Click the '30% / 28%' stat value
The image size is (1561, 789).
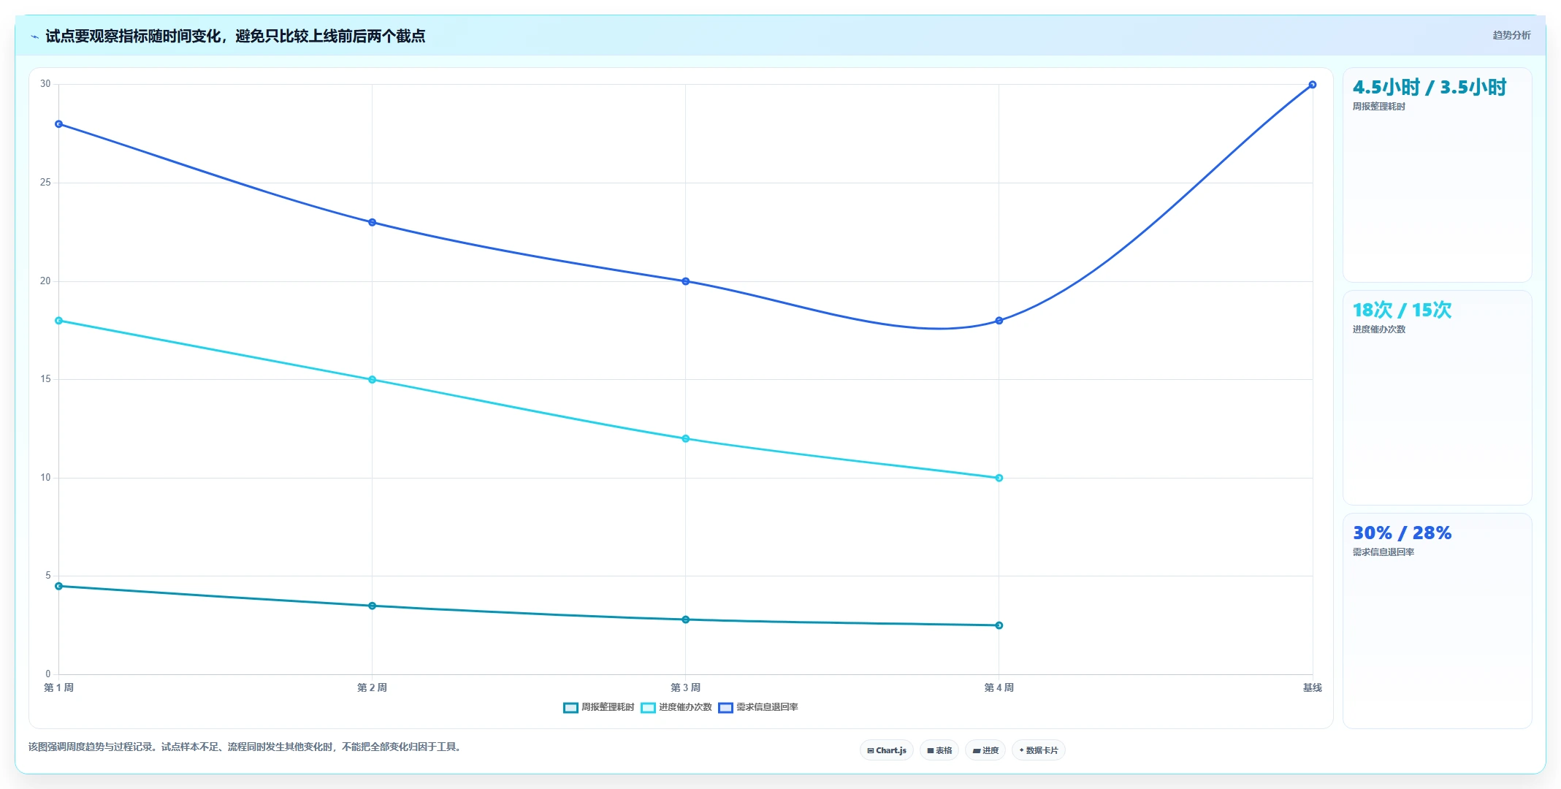[1402, 533]
